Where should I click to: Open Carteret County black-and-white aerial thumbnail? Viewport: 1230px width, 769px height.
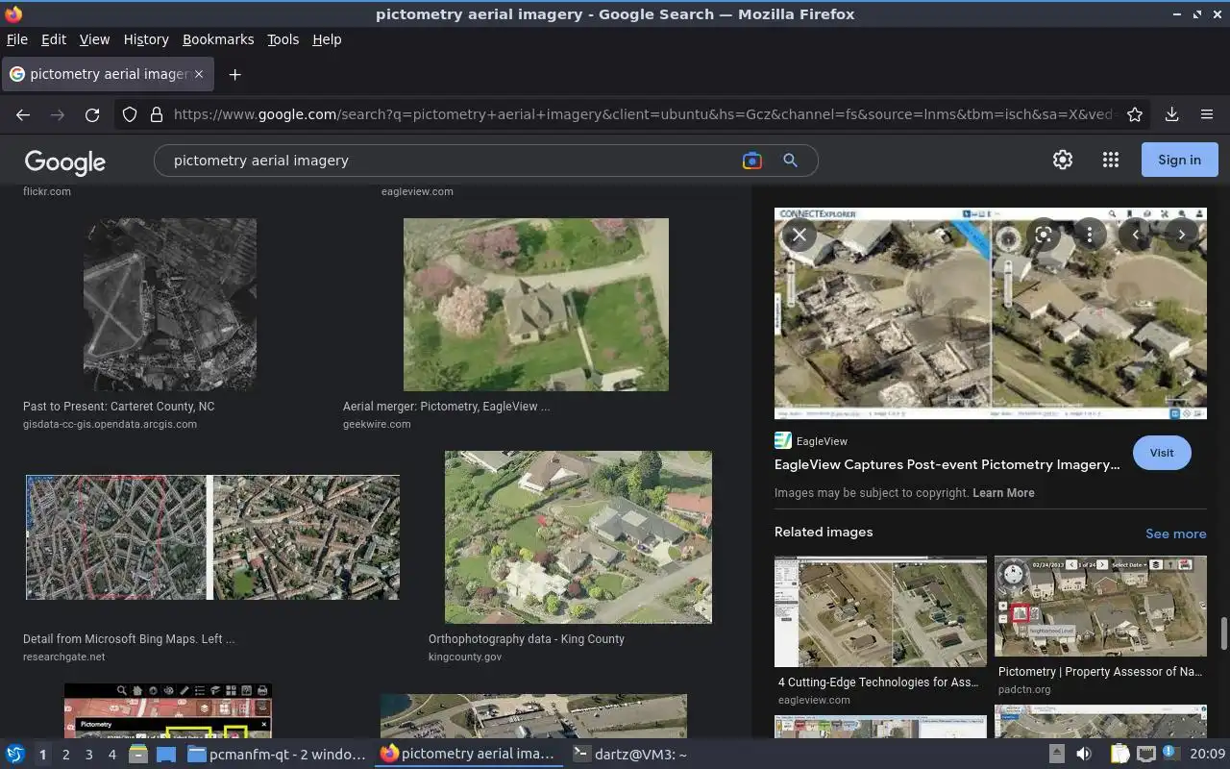pyautogui.click(x=170, y=304)
